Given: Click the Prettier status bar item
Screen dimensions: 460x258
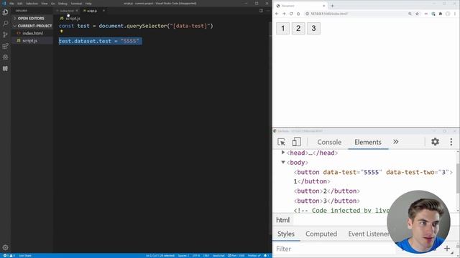Looking at the screenshot, I should (x=254, y=255).
